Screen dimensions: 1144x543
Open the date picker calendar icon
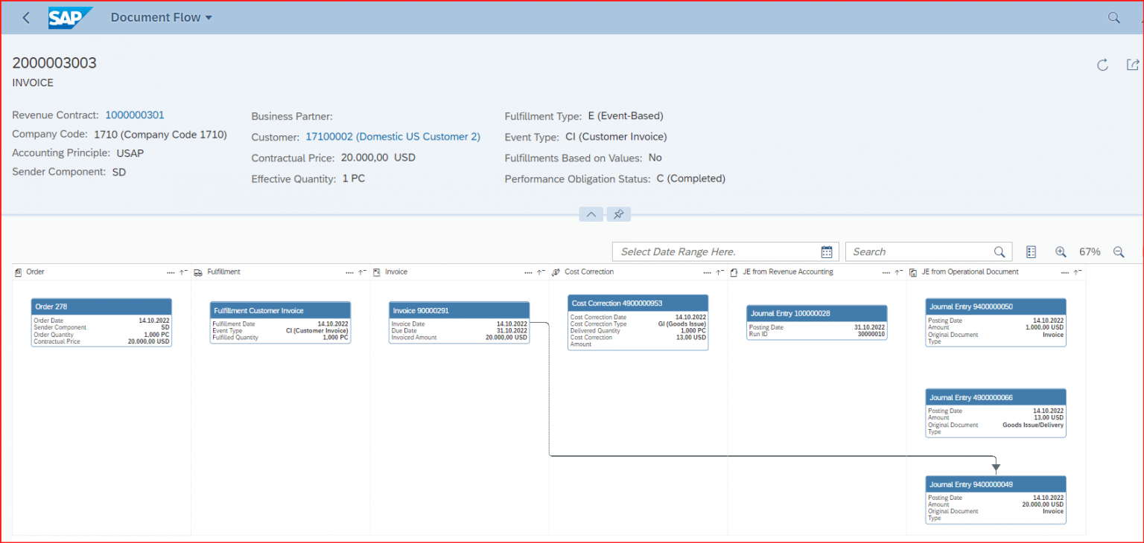pyautogui.click(x=827, y=251)
